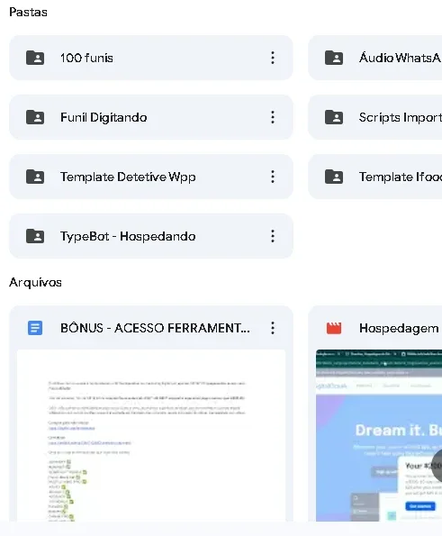The width and height of the screenshot is (442, 536).
Task: Click the Funil Digitando folder icon
Action: click(x=35, y=117)
